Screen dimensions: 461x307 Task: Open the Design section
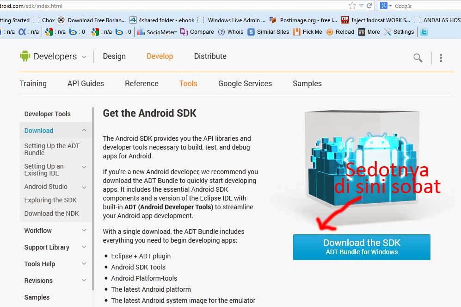point(114,56)
